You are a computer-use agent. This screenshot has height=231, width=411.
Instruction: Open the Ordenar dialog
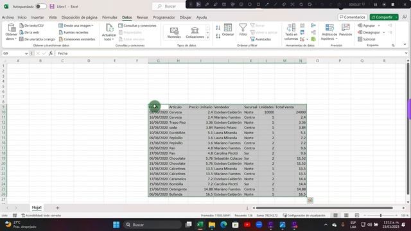pyautogui.click(x=228, y=30)
